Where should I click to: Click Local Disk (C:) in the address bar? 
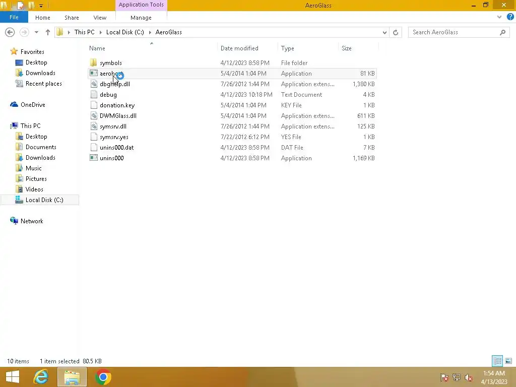[x=125, y=32]
